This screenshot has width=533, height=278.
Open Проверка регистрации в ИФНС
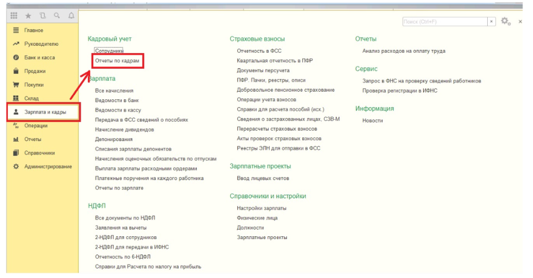click(400, 91)
